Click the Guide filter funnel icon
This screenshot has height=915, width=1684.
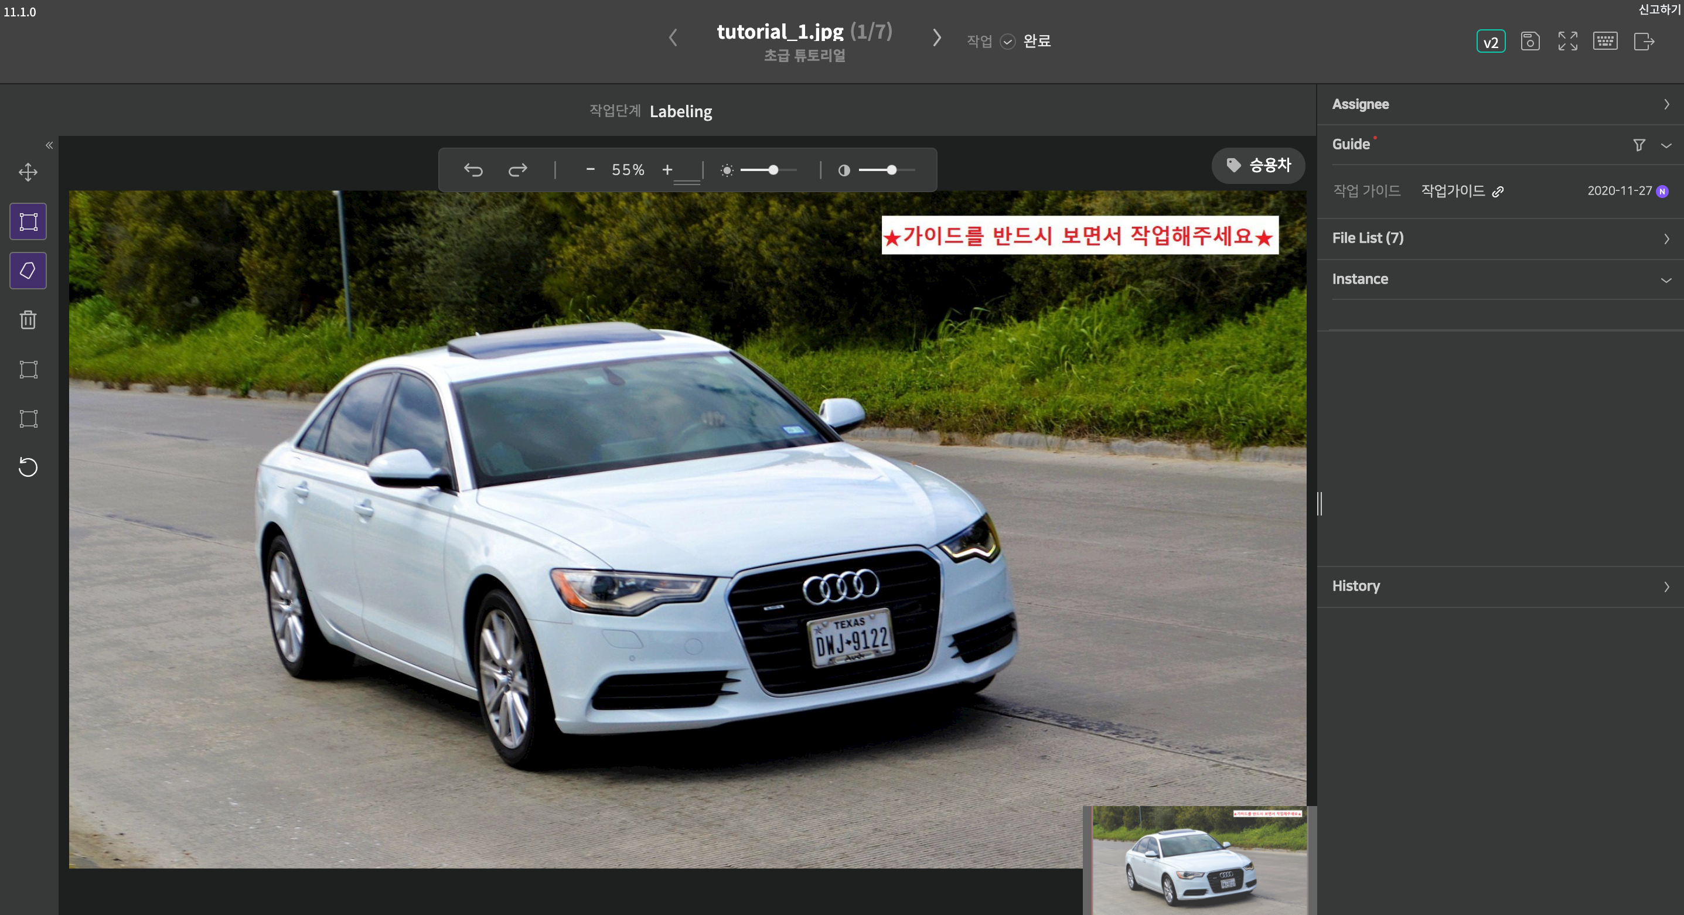click(1639, 145)
